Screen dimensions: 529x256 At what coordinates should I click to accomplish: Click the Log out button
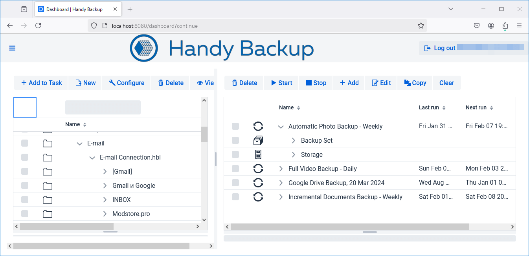coord(440,48)
